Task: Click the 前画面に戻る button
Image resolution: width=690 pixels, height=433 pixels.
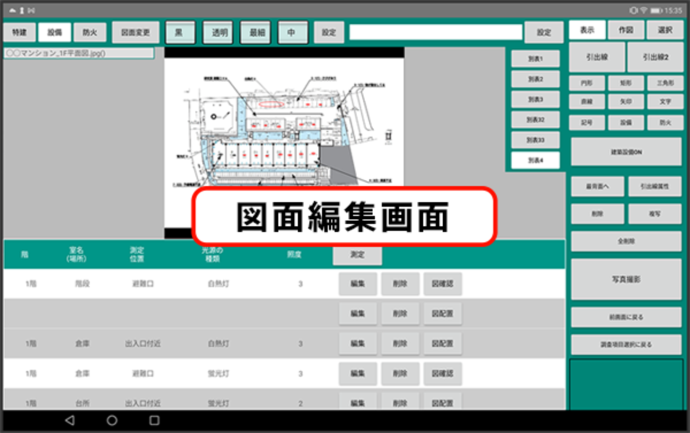Action: [x=626, y=317]
